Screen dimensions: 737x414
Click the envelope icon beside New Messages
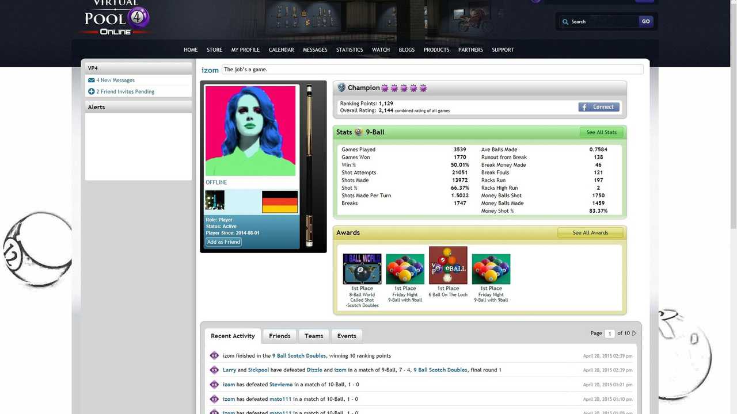pyautogui.click(x=91, y=80)
